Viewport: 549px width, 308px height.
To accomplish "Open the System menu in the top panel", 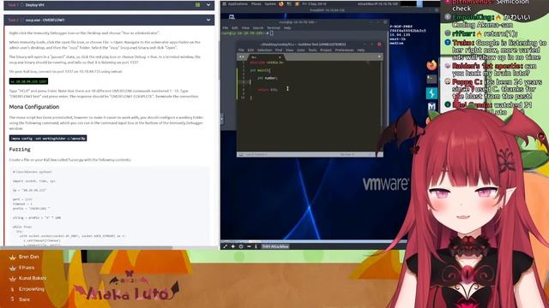I will [x=270, y=3].
